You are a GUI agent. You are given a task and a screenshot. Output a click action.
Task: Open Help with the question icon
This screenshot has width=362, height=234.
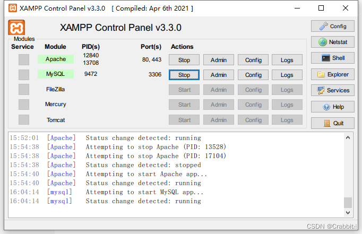(332, 107)
